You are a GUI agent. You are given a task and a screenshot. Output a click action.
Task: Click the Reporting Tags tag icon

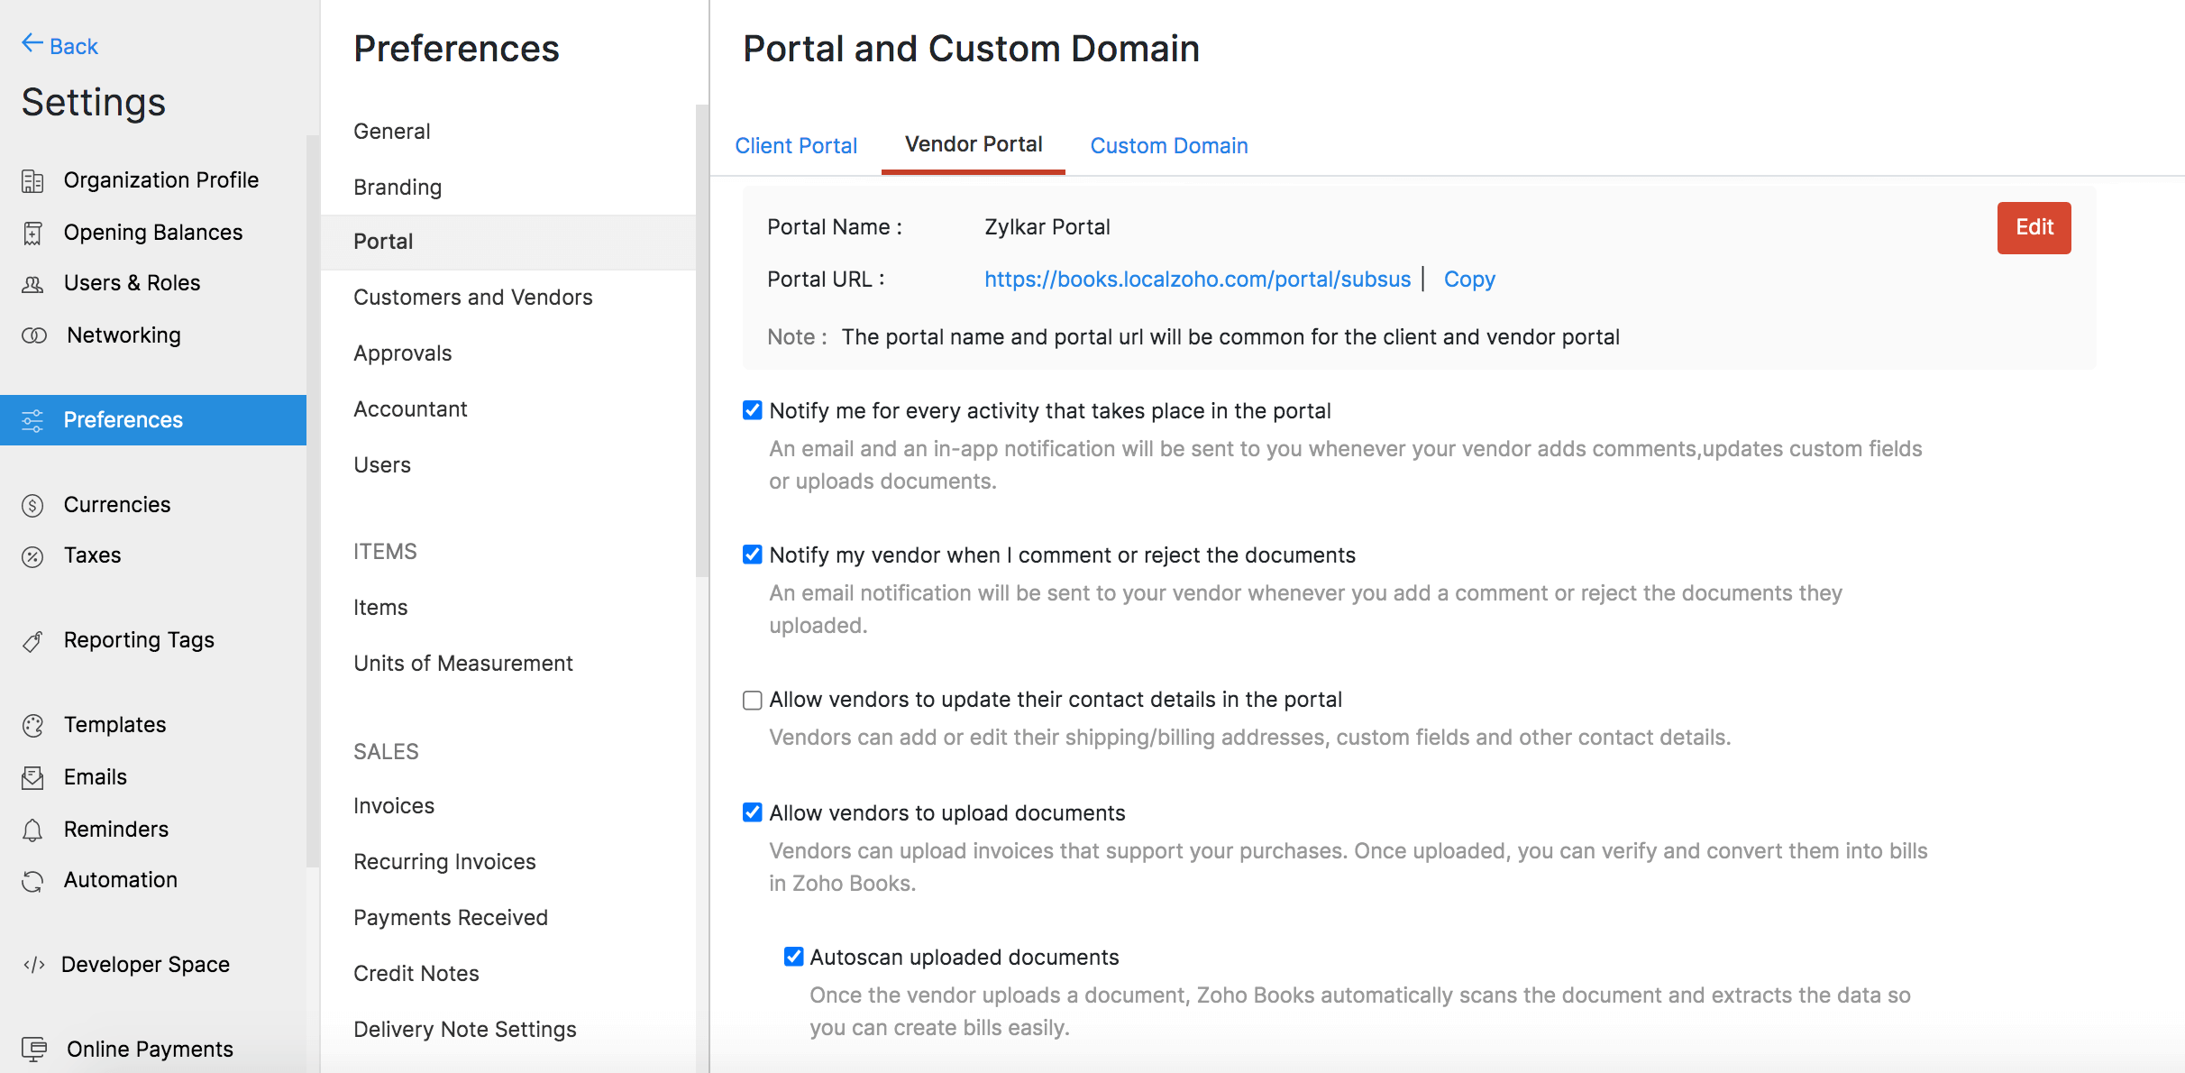click(32, 641)
